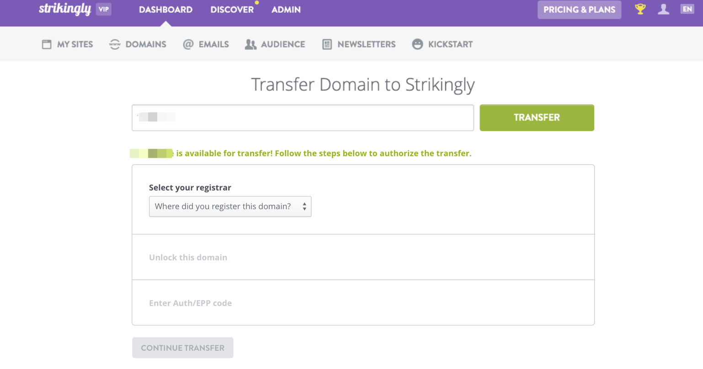The height and width of the screenshot is (369, 703).
Task: Click the user profile silhouette icon
Action: 663,9
